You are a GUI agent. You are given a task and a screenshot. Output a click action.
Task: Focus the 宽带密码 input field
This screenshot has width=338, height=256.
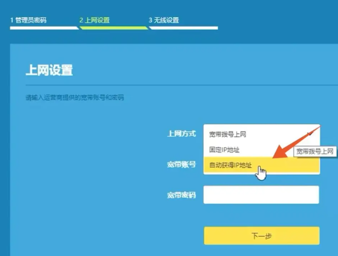click(x=261, y=195)
